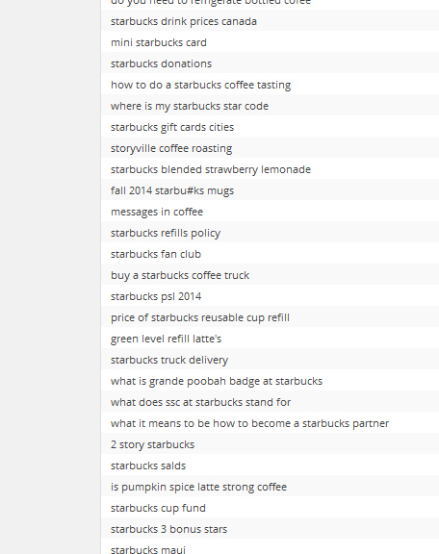This screenshot has width=439, height=554.
Task: Select '2 story starbucks' keyword
Action: 152,444
